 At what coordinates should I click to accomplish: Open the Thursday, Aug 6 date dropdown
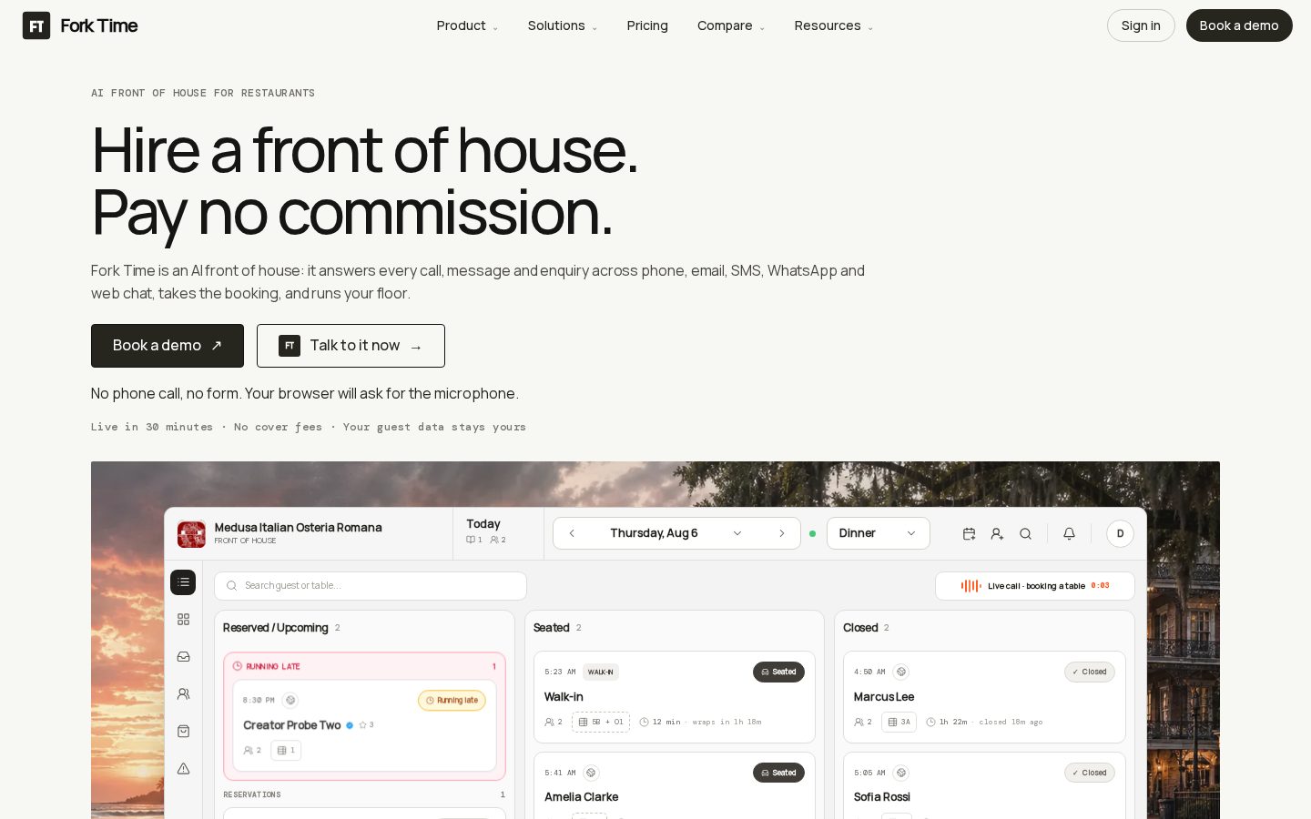(676, 533)
